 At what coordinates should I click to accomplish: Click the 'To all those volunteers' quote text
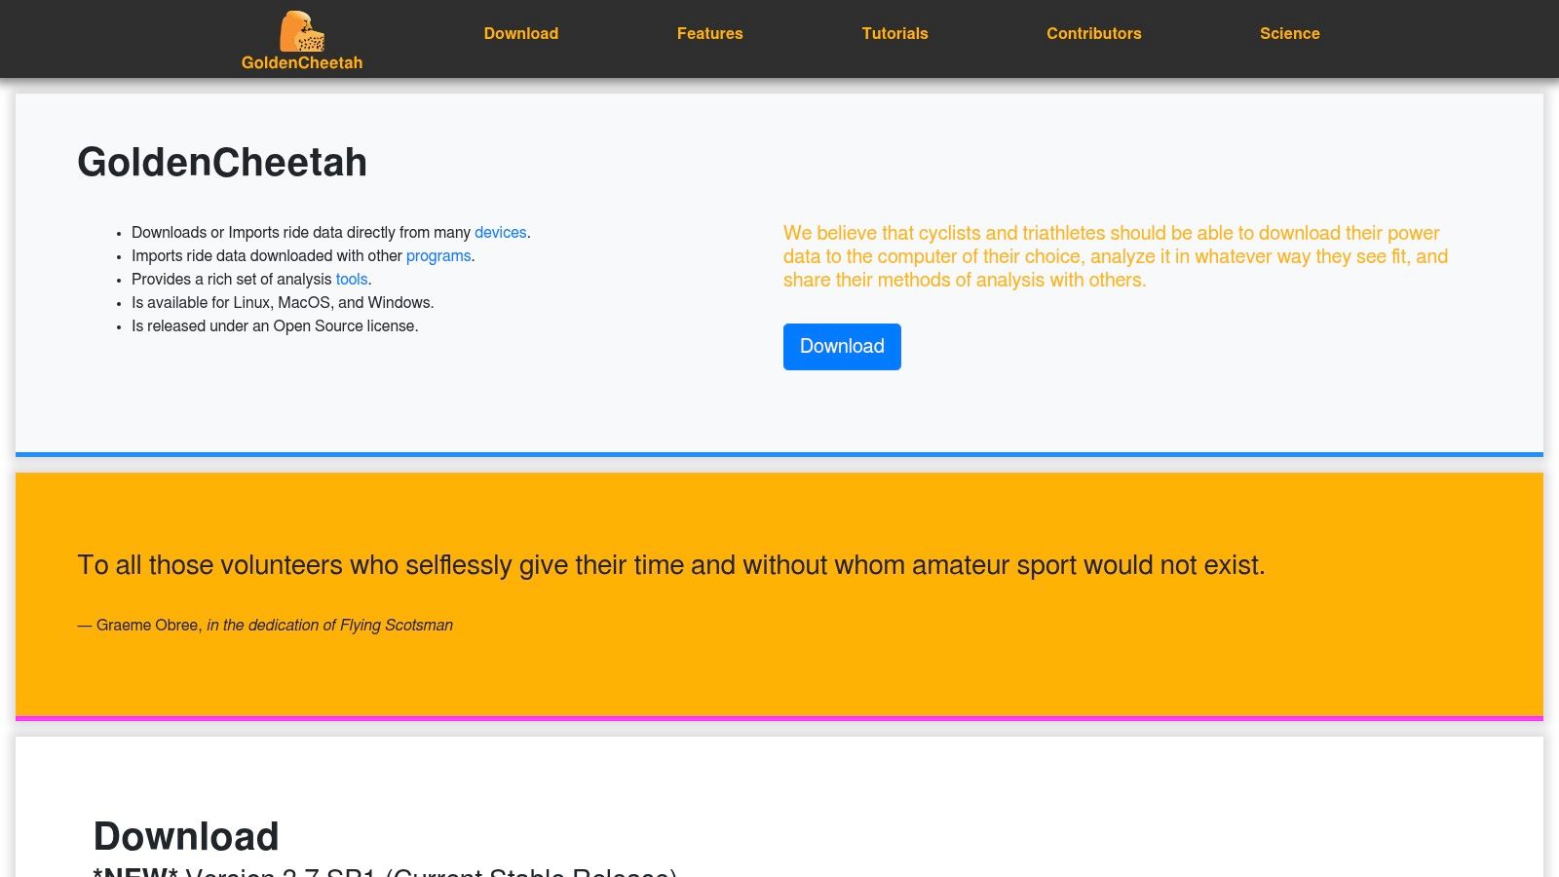coord(671,565)
